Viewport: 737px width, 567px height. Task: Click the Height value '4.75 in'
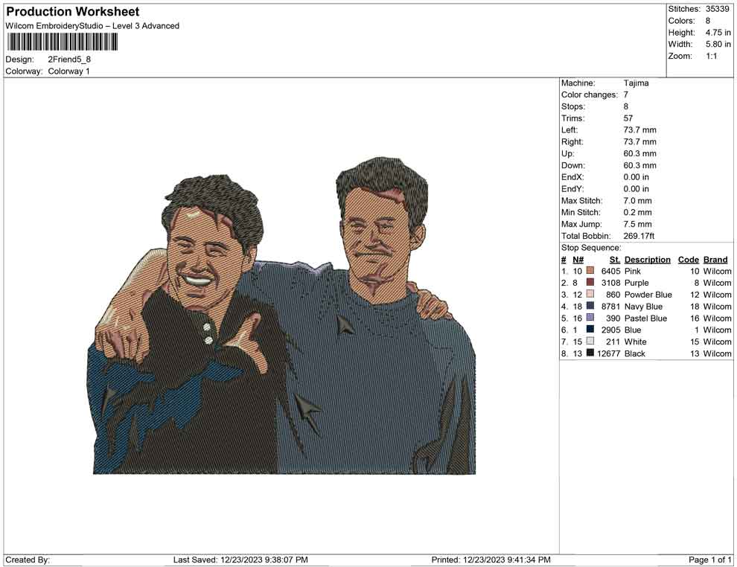(718, 33)
